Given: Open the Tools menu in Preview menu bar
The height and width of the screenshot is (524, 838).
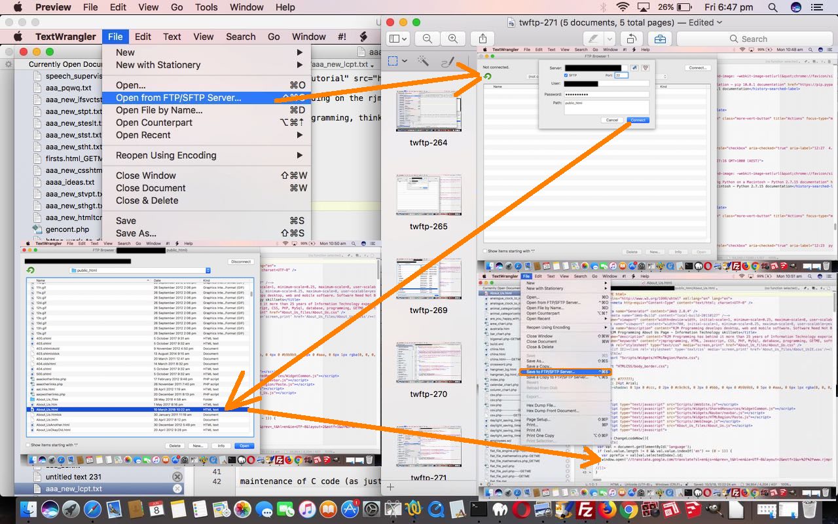Looking at the screenshot, I should coord(206,7).
